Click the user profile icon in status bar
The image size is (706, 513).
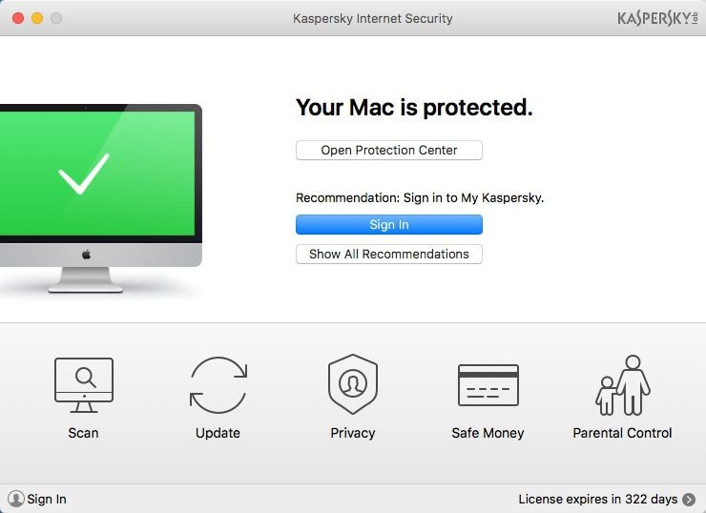pyautogui.click(x=16, y=499)
